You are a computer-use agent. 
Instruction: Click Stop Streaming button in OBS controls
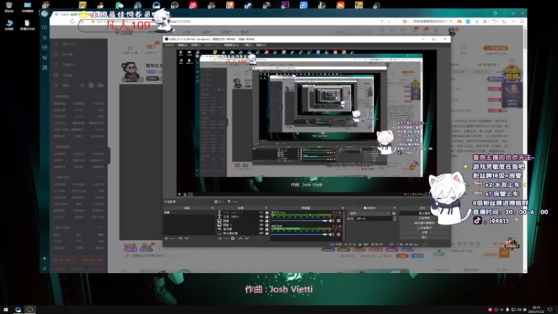point(424,214)
